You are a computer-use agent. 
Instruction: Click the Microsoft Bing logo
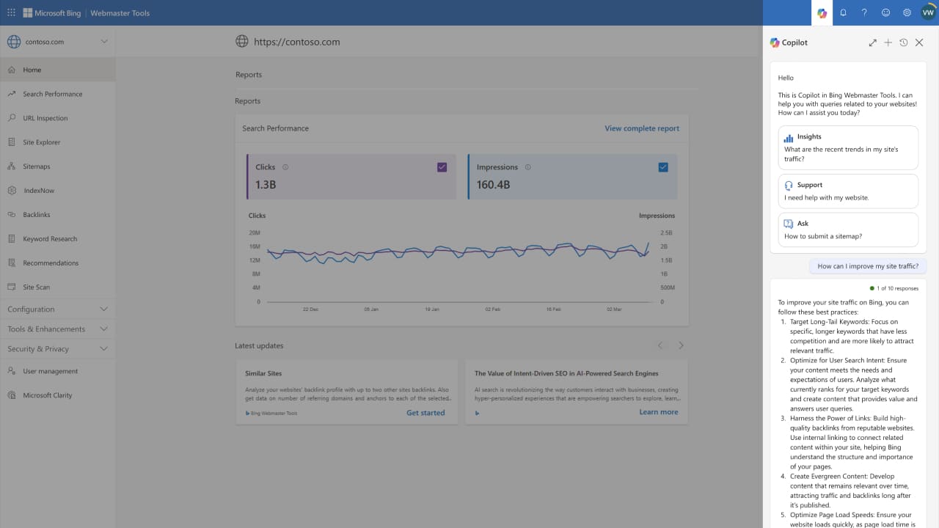[x=51, y=13]
